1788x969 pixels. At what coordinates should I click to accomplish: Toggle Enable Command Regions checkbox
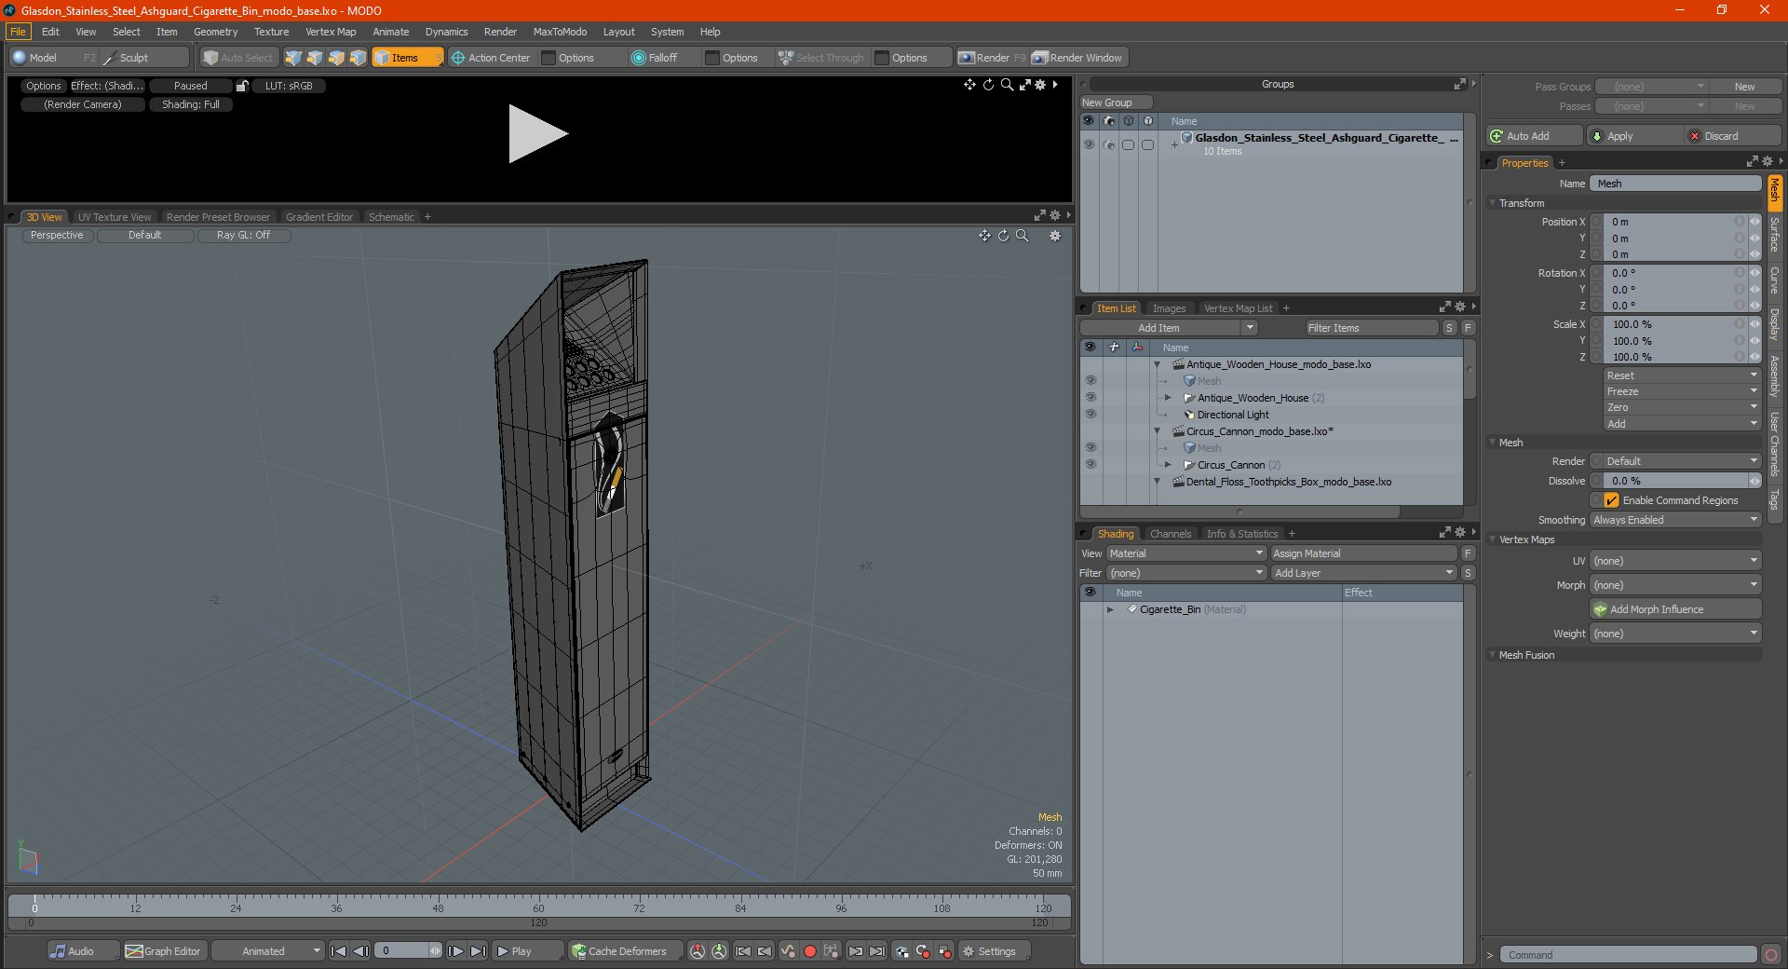tap(1611, 500)
